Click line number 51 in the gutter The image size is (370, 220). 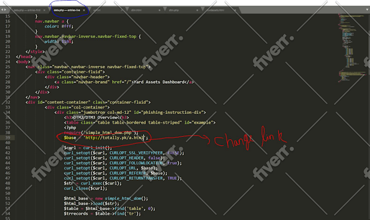[x=8, y=198]
